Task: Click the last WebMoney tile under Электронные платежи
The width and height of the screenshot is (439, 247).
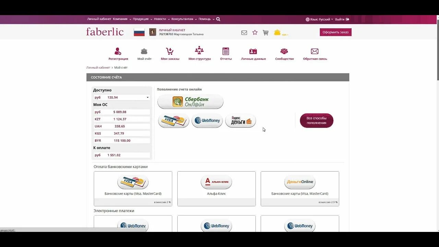Action: click(300, 224)
